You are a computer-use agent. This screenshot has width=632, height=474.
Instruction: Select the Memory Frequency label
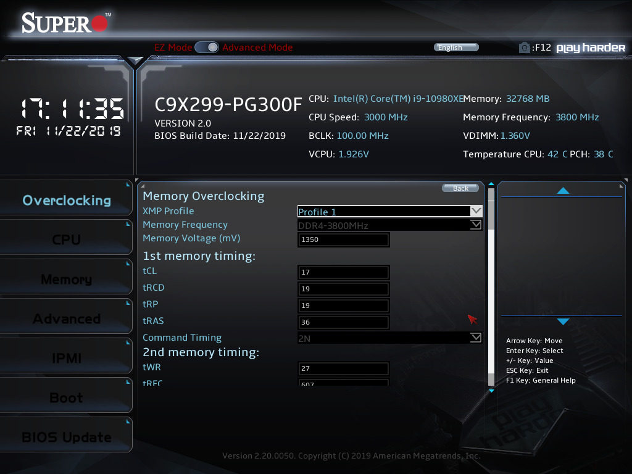pyautogui.click(x=185, y=225)
